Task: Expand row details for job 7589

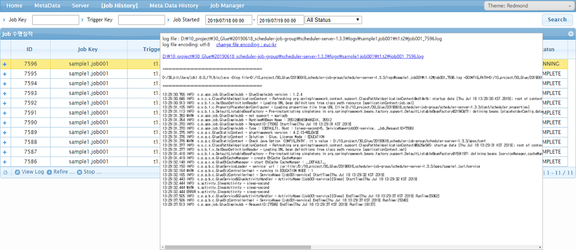Action: pos(4,132)
